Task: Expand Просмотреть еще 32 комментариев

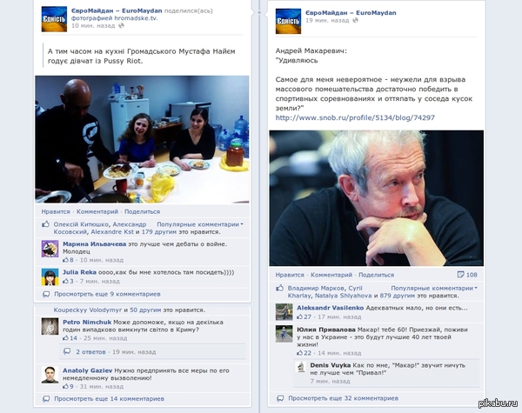Action: point(344,398)
